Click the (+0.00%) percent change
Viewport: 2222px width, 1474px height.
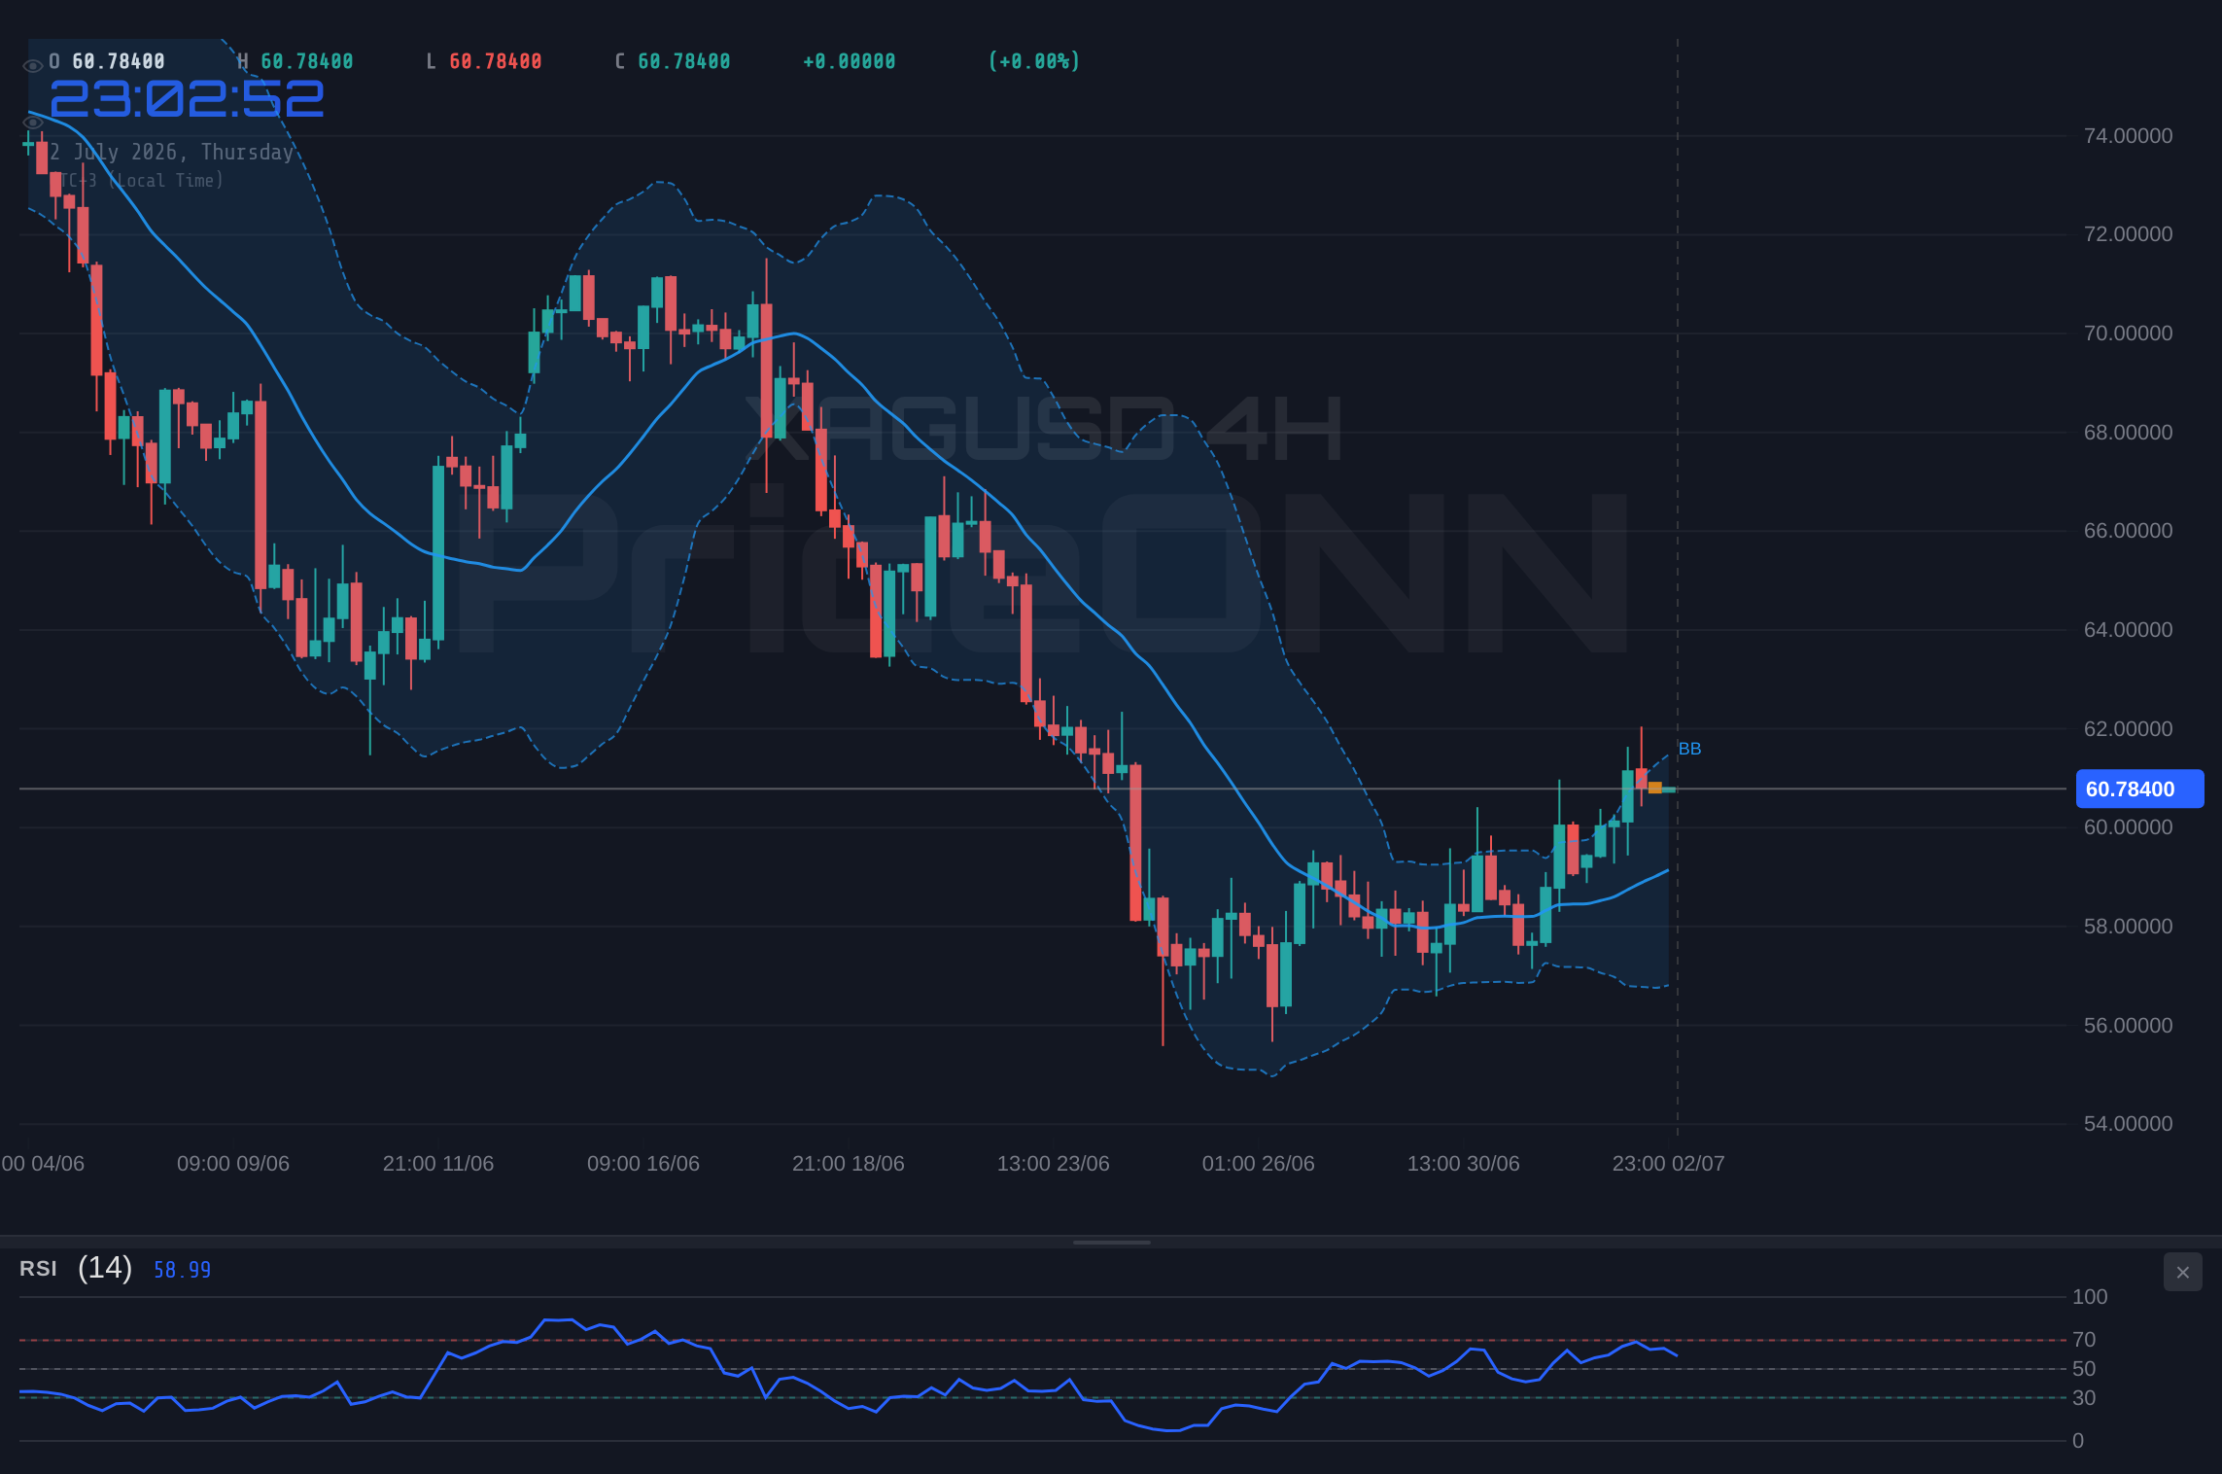(1034, 61)
